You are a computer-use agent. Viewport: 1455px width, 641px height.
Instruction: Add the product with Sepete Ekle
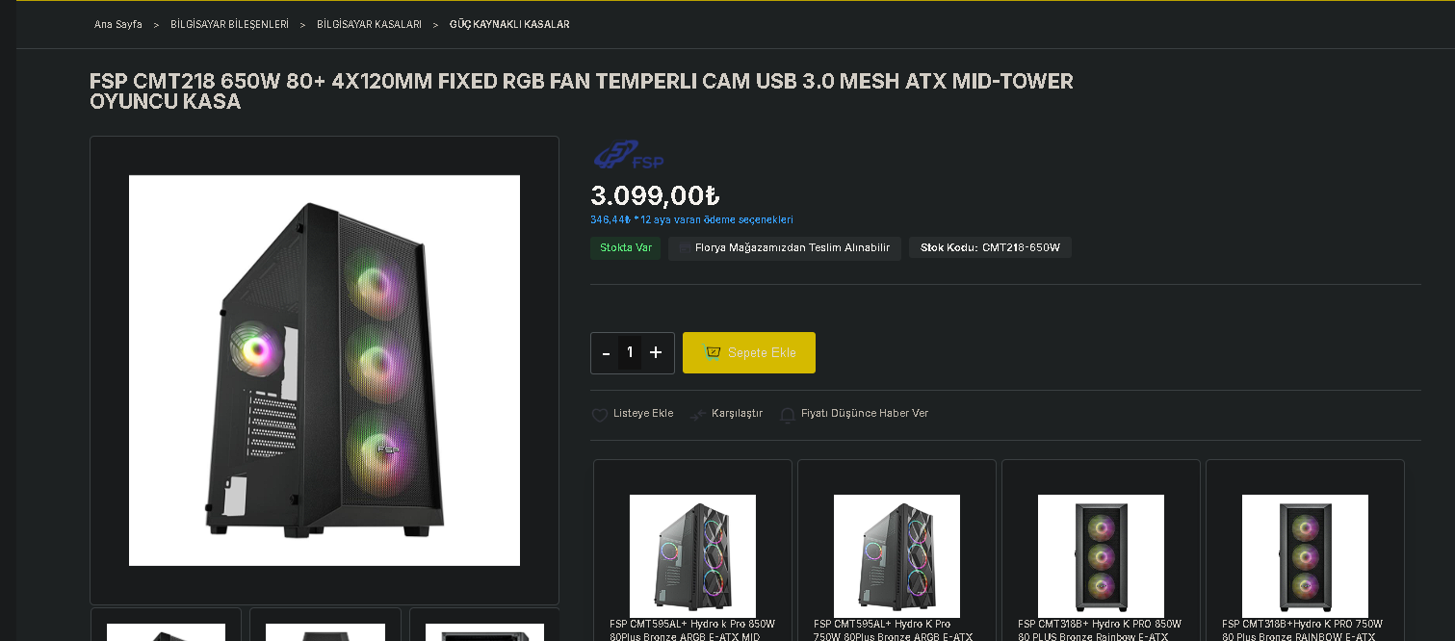pyautogui.click(x=749, y=352)
